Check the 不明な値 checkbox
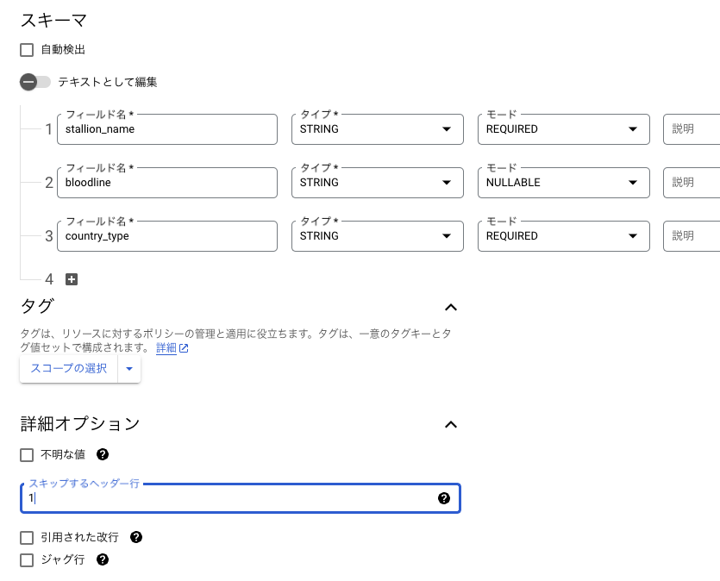720x581 pixels. tap(27, 454)
